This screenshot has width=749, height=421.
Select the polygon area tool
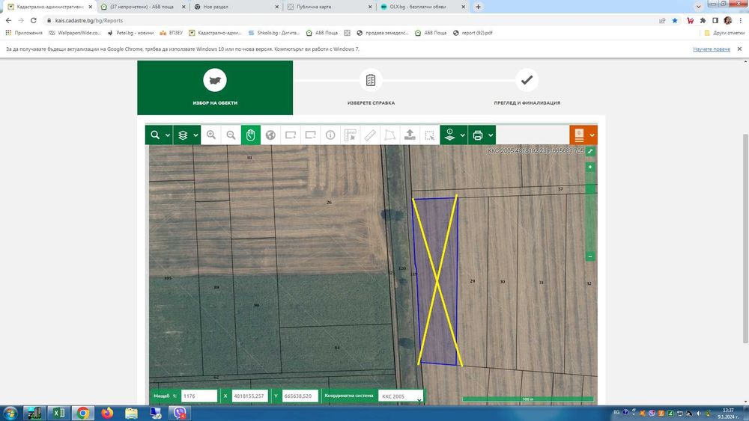pyautogui.click(x=389, y=135)
